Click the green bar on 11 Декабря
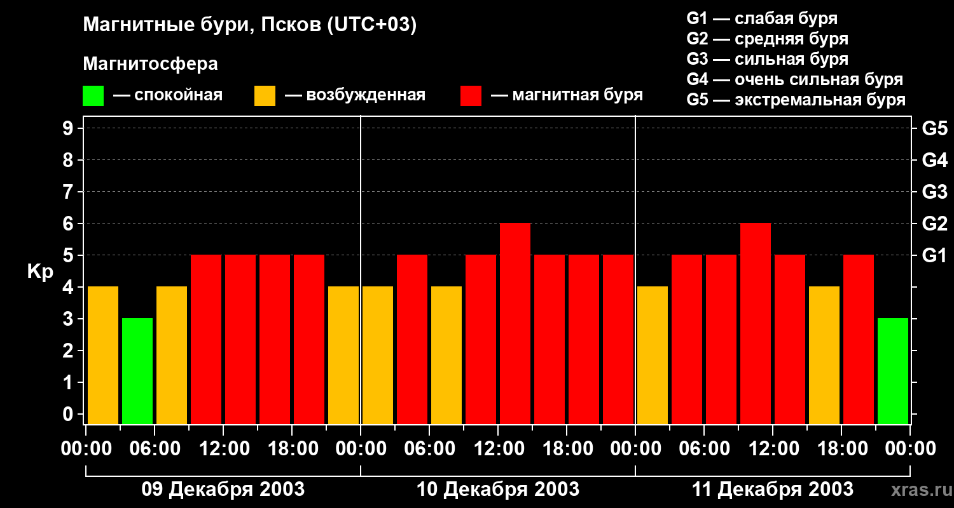 [x=893, y=371]
